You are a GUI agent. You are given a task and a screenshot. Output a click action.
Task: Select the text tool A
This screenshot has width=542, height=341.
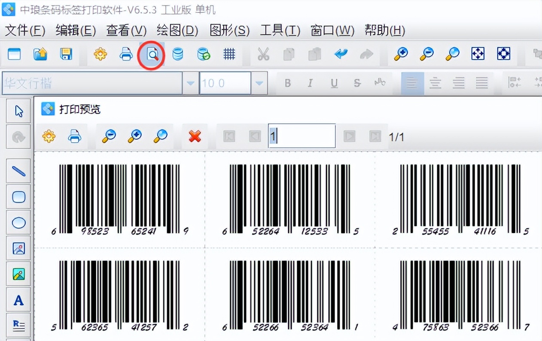click(18, 300)
